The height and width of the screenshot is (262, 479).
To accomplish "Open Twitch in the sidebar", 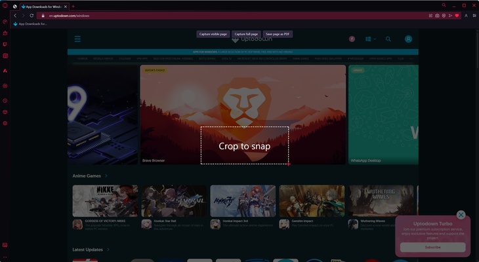I will [5, 45].
